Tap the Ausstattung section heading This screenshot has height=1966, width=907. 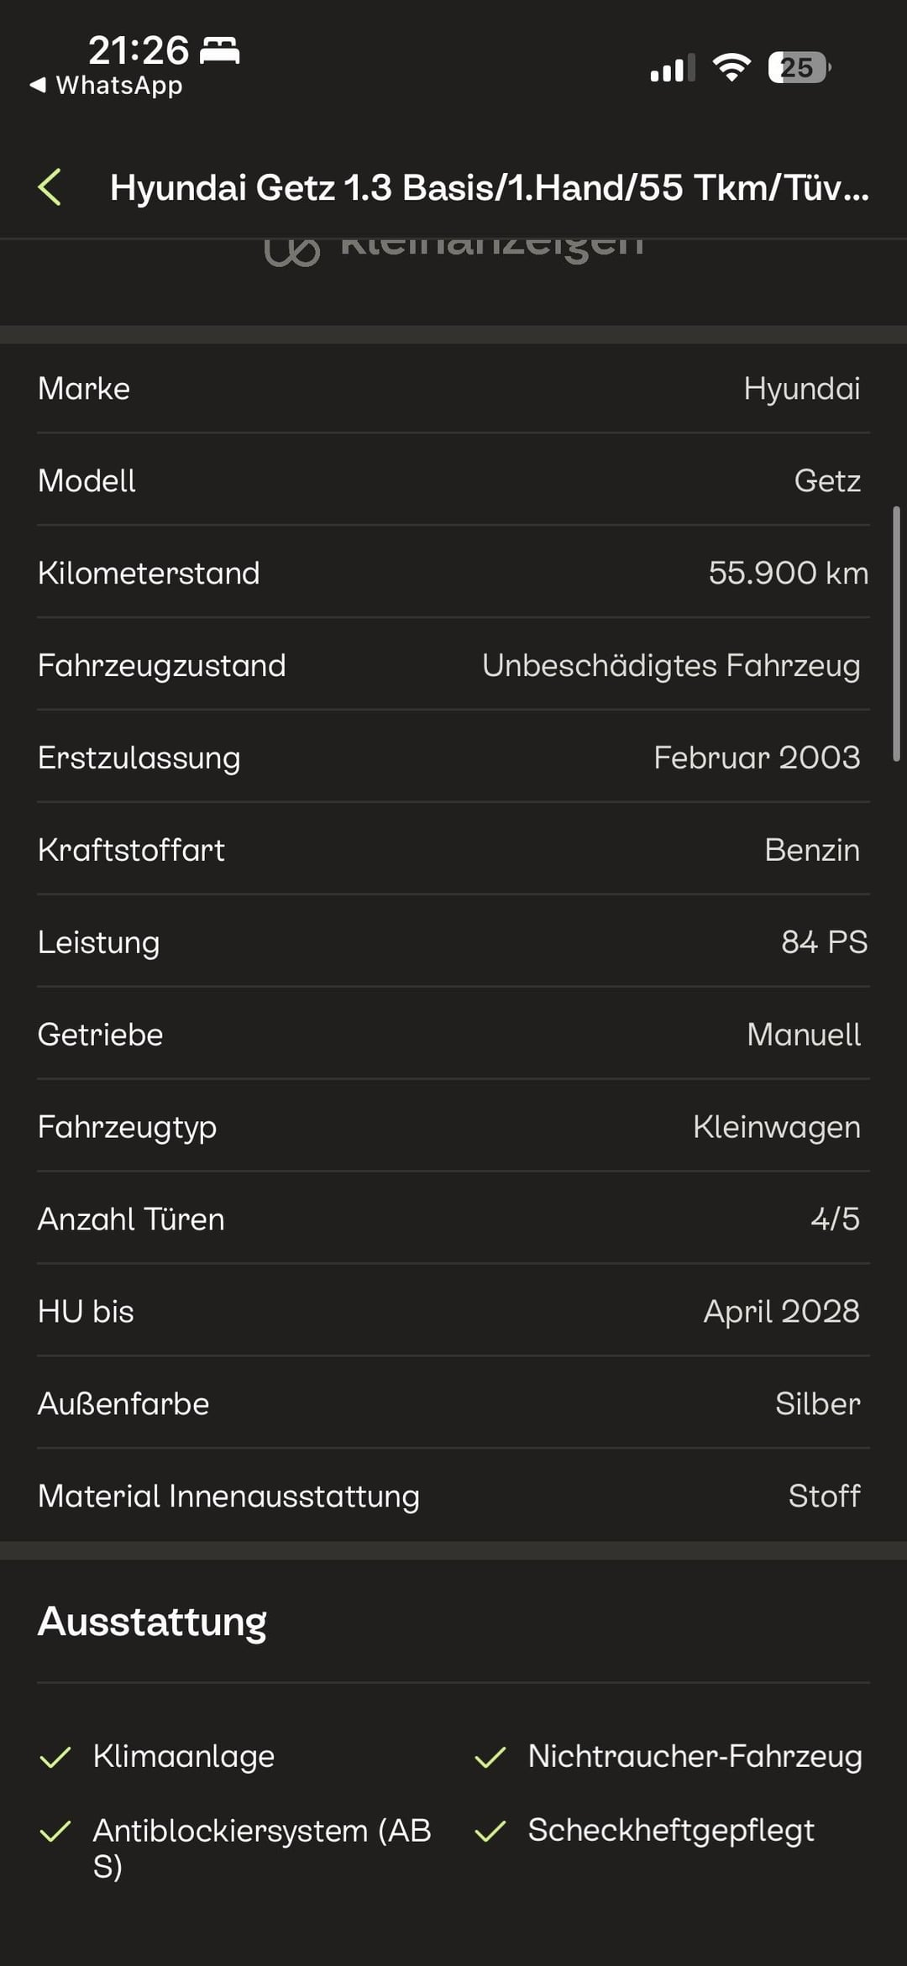152,1622
